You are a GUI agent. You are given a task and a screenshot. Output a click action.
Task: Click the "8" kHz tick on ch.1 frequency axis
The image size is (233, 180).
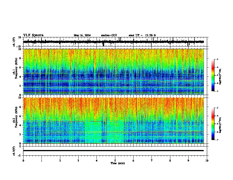[21, 58]
